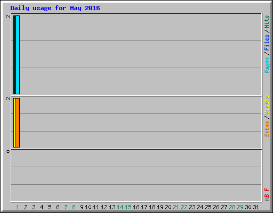The height and width of the screenshot is (213, 273).
Task: Click the orange Sites bar for day 1
Action: click(18, 122)
